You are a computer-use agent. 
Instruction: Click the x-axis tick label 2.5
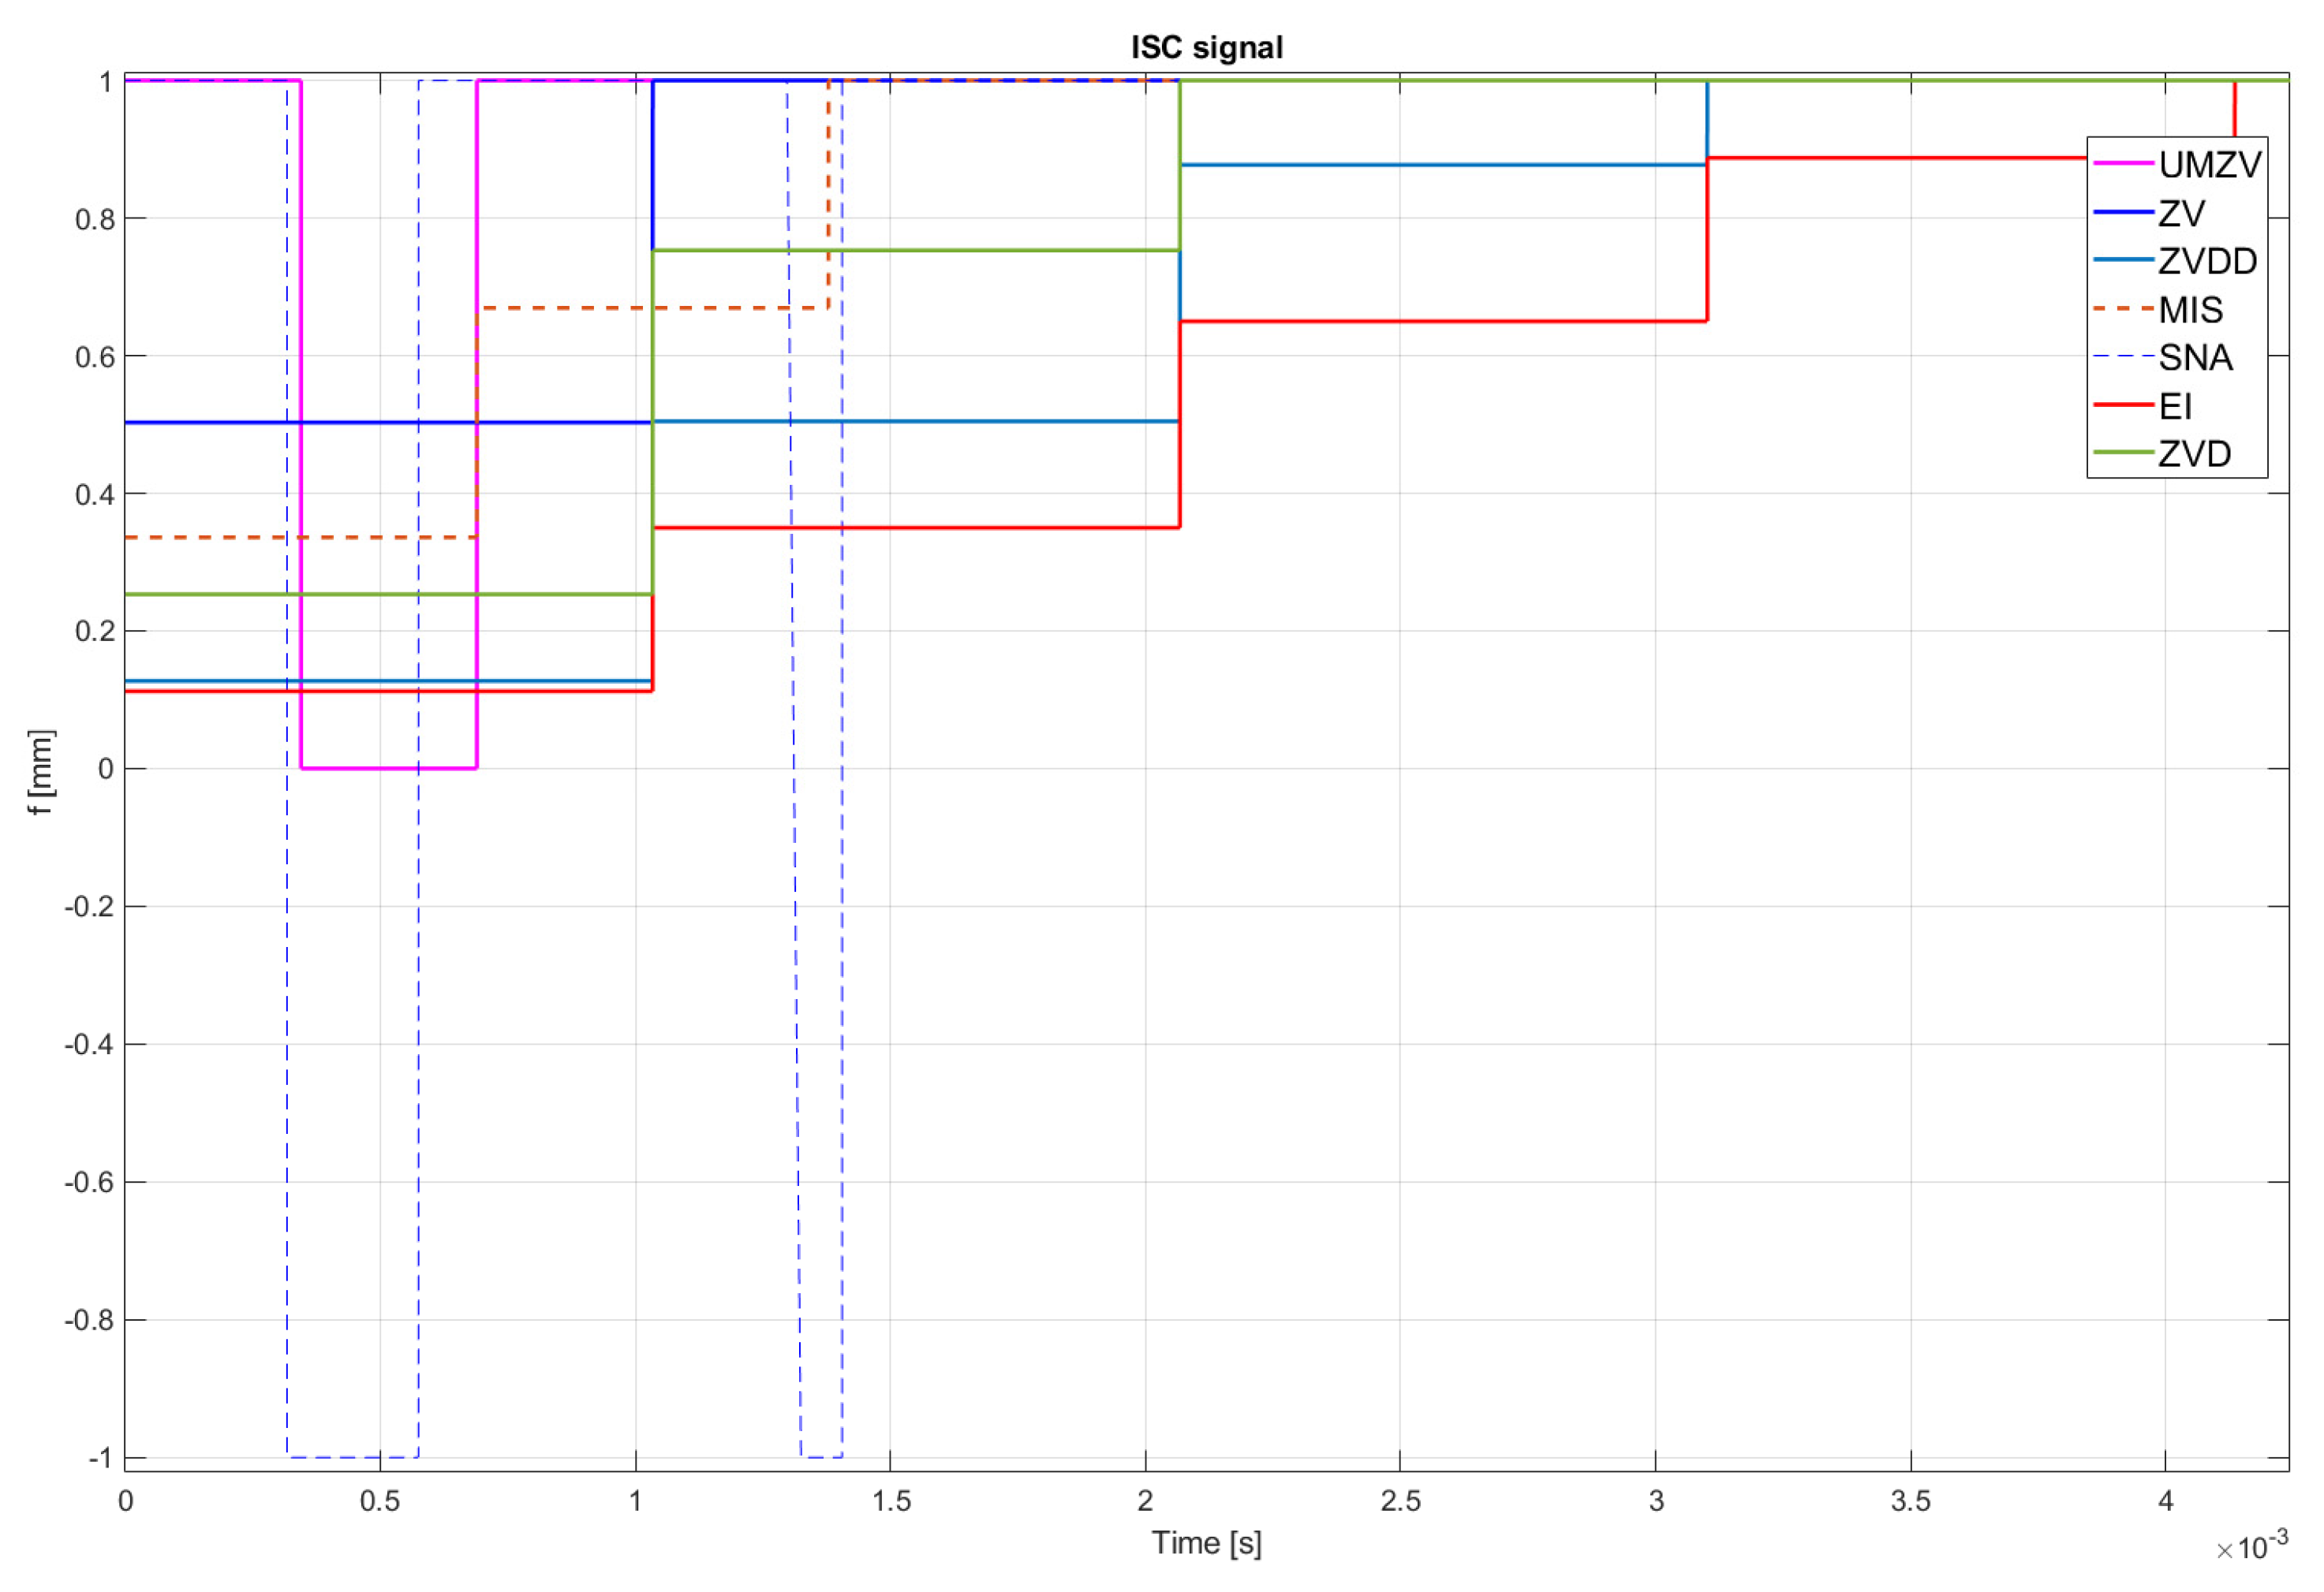point(1400,1501)
